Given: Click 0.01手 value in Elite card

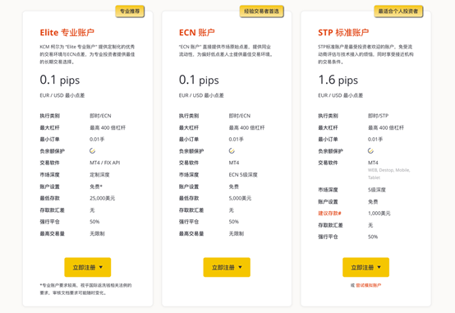Looking at the screenshot, I should [x=97, y=140].
